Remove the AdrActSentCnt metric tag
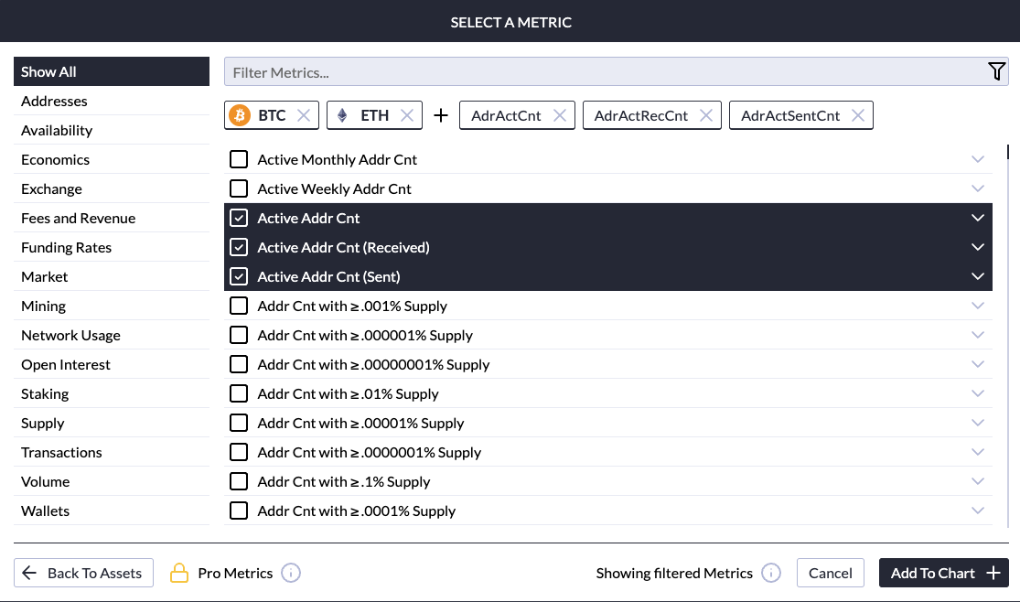The image size is (1020, 602). (858, 115)
